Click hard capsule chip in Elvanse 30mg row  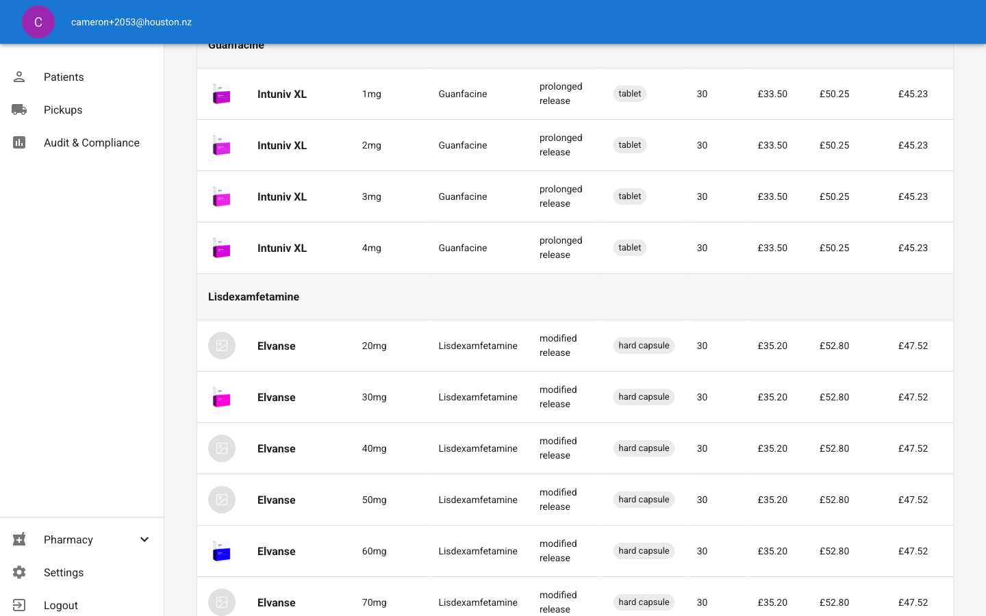[644, 397]
